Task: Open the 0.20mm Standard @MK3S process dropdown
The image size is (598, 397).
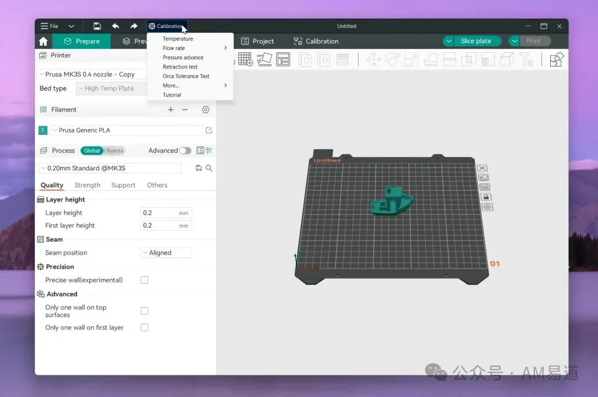Action: (110, 168)
